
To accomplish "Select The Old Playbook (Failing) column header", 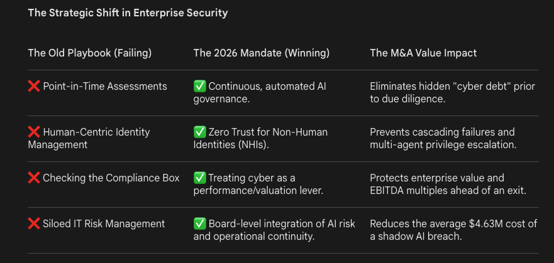I will [90, 53].
